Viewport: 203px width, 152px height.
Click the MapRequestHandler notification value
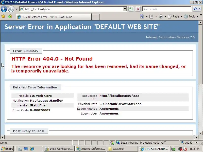pos(46,101)
